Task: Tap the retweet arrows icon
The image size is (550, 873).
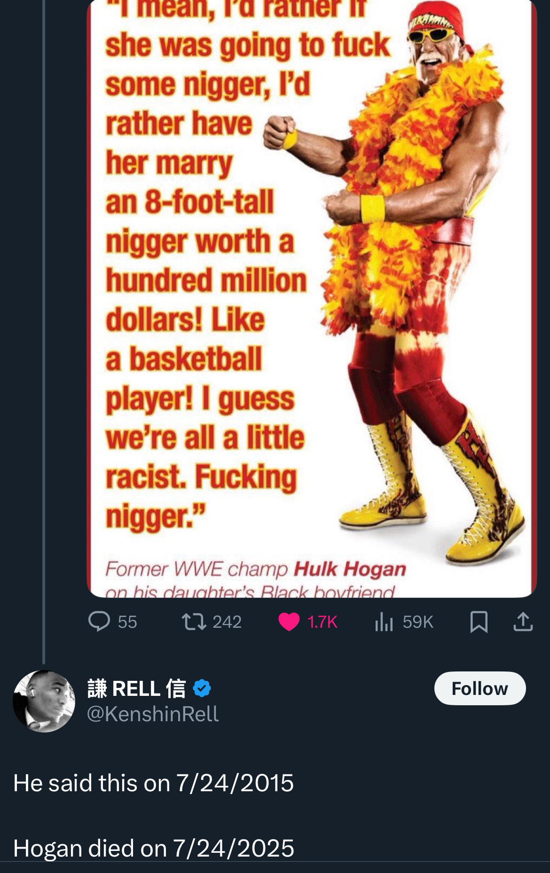Action: (x=194, y=621)
